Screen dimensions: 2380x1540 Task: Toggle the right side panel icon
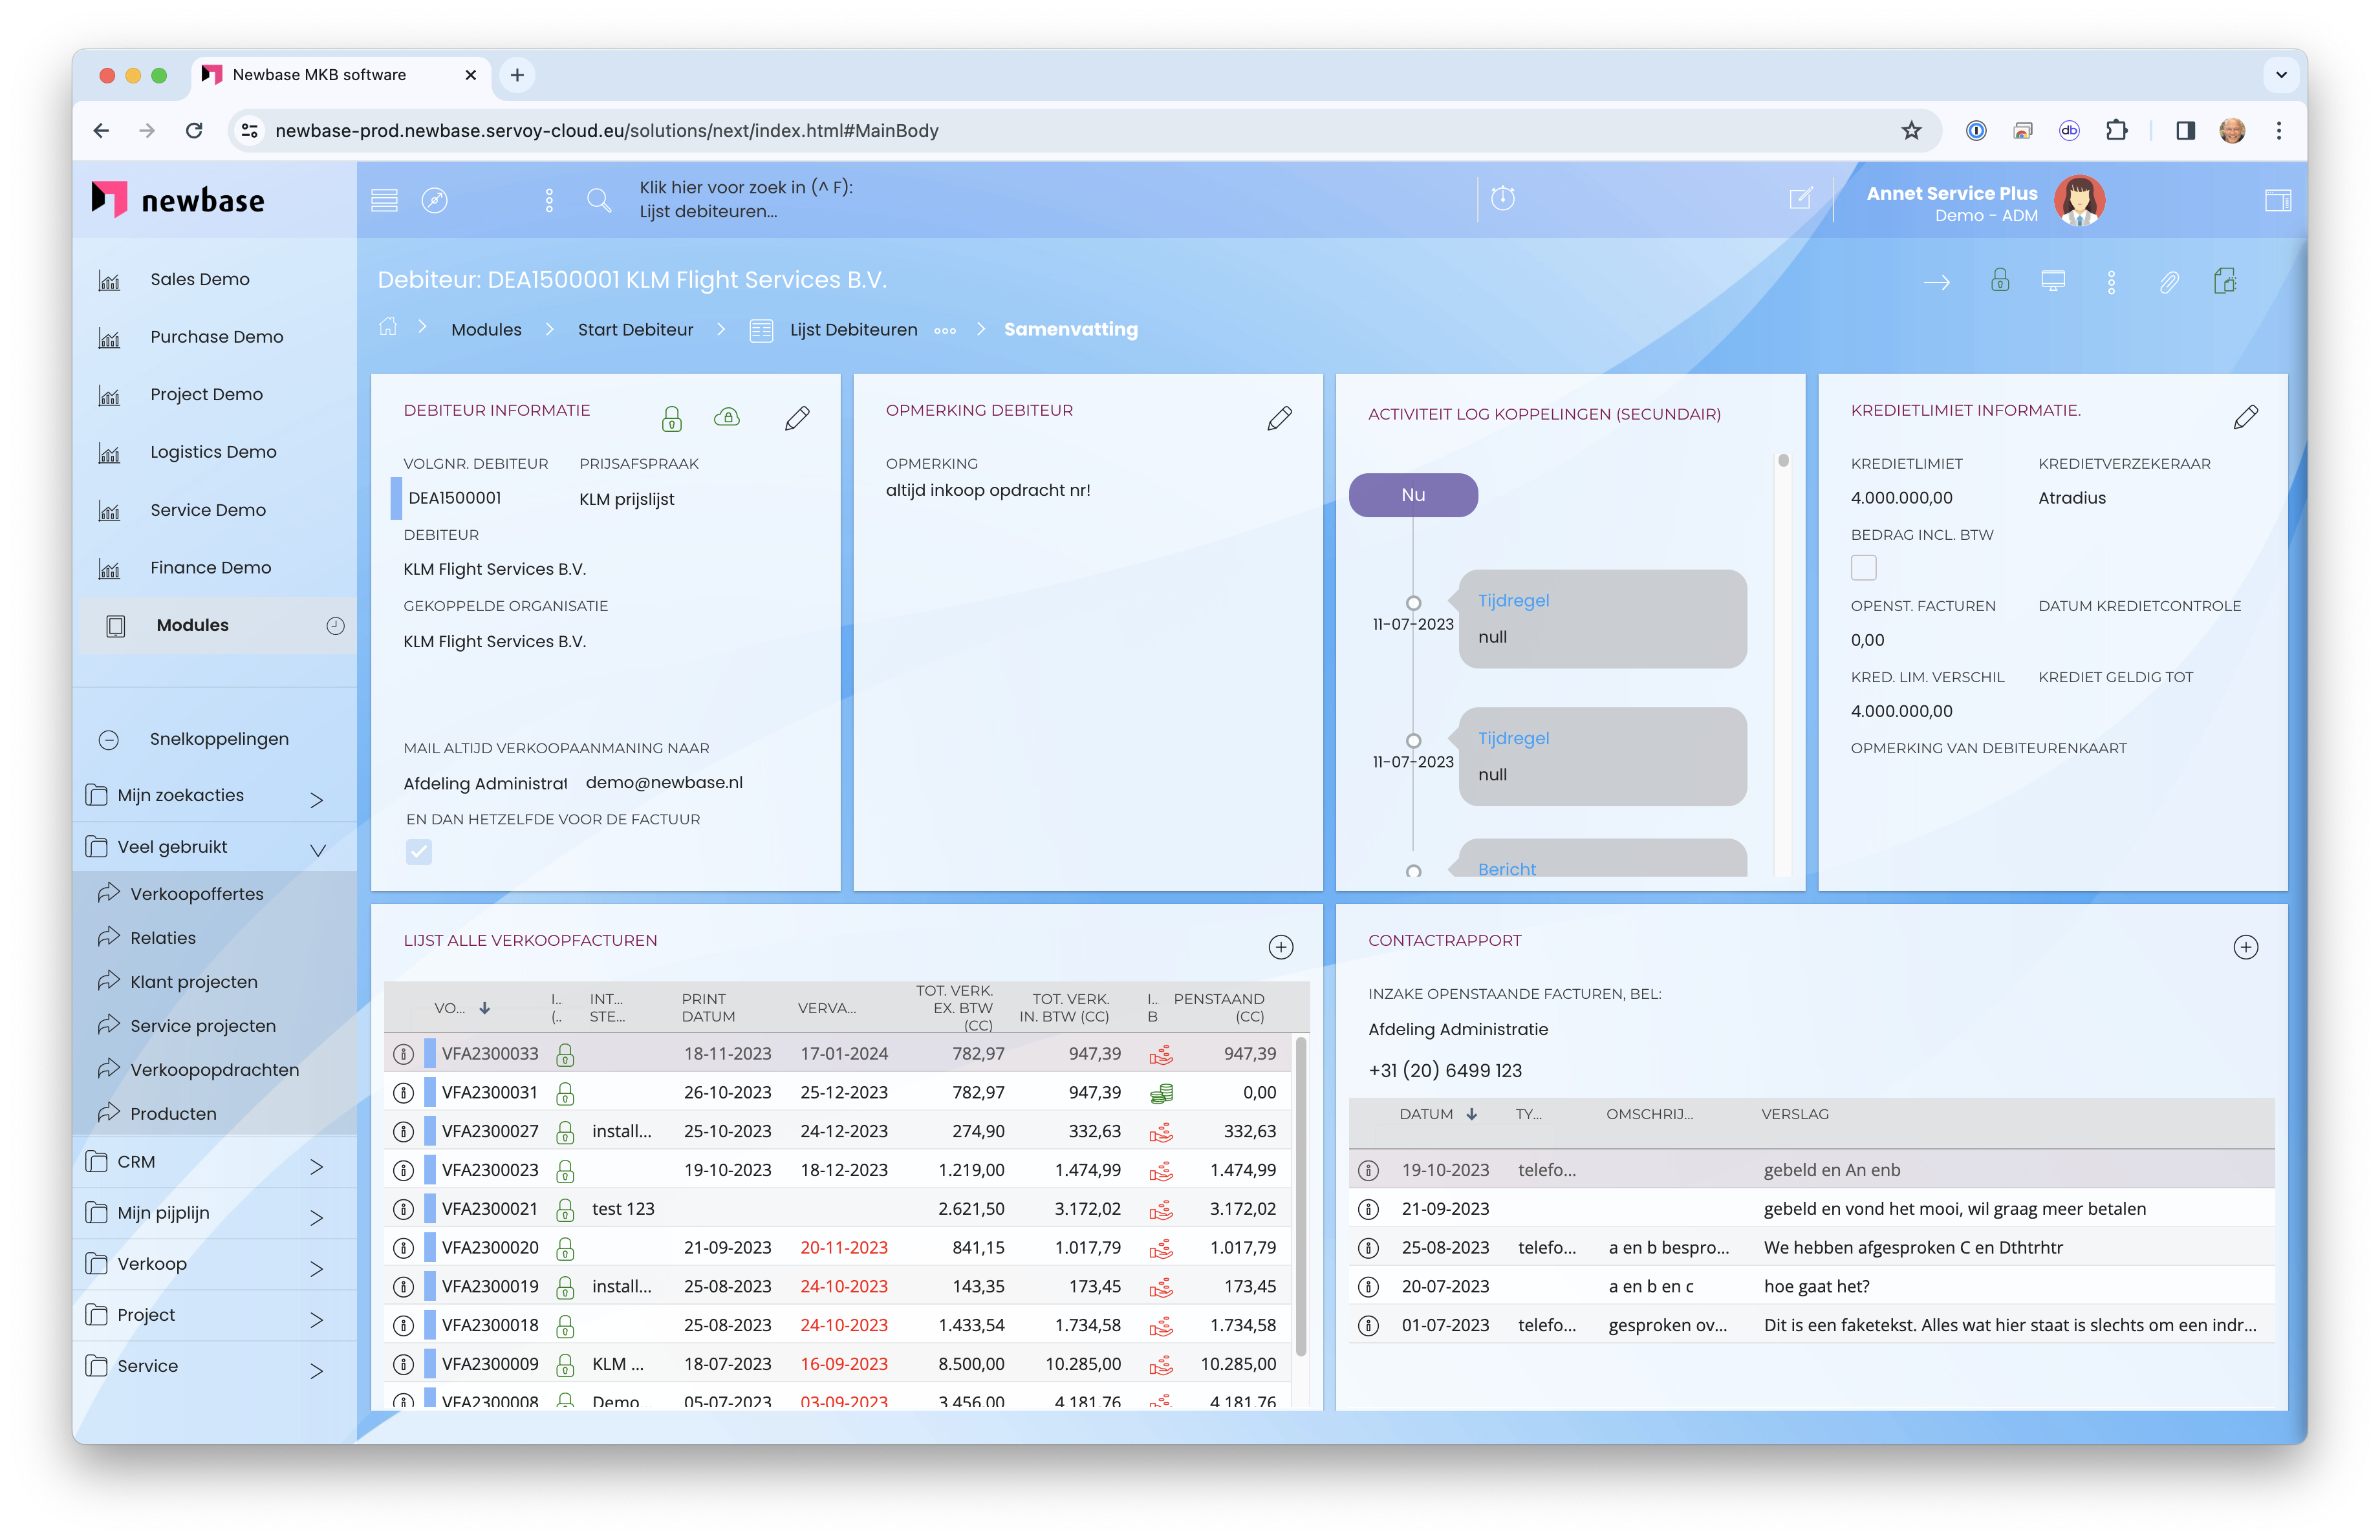tap(2277, 200)
